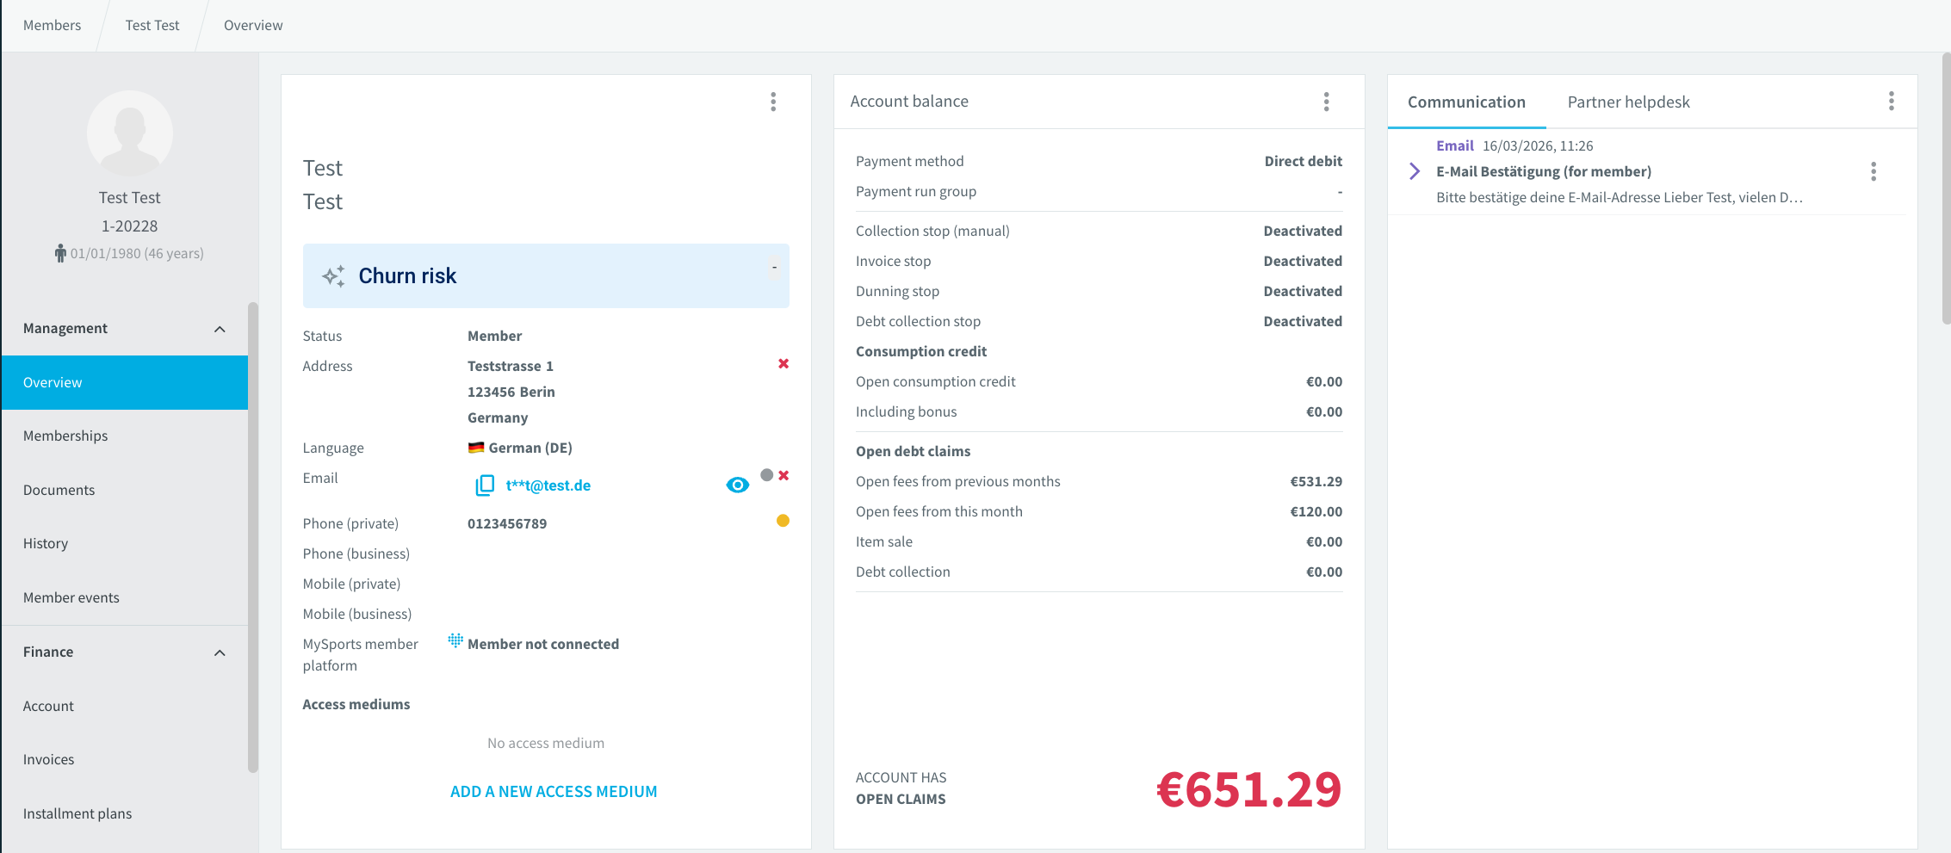Collapse the Churn risk panel

click(x=774, y=268)
